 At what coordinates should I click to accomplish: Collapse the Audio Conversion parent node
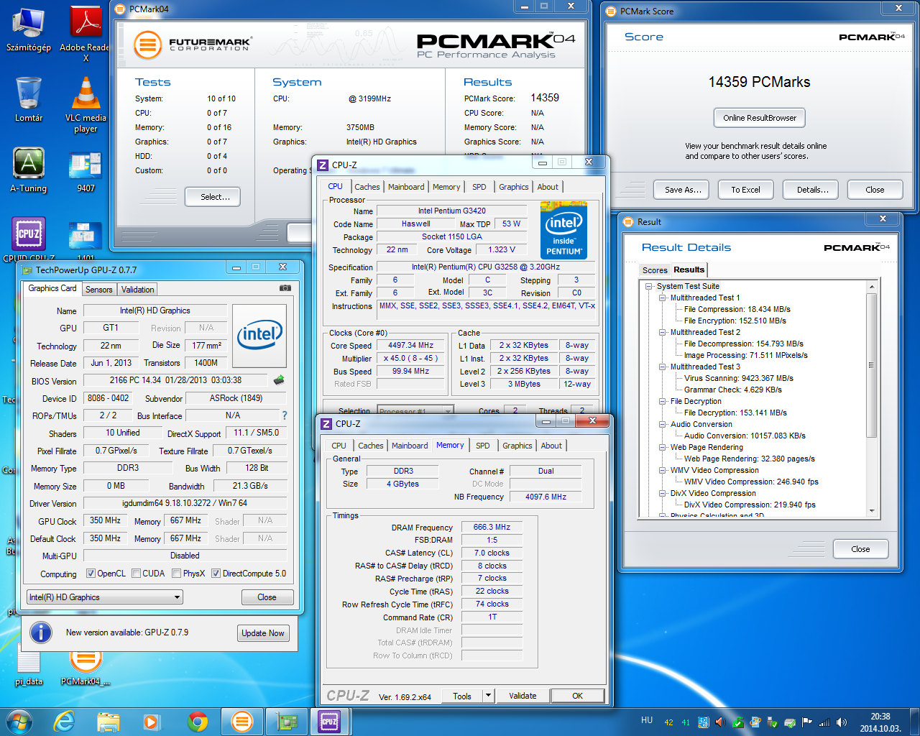(x=662, y=424)
